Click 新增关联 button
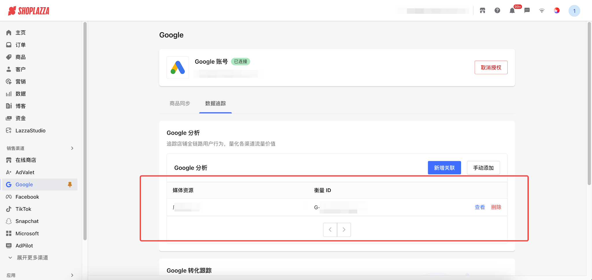The width and height of the screenshot is (592, 280). (444, 168)
